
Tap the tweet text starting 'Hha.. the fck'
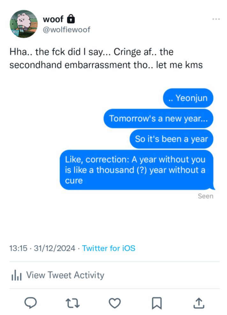tap(106, 58)
